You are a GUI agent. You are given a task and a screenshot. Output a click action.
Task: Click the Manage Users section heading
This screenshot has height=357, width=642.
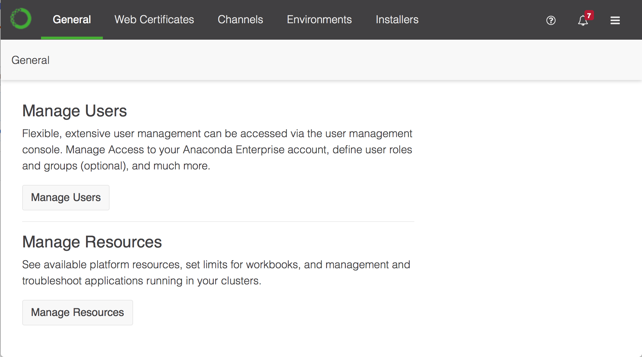tap(75, 111)
